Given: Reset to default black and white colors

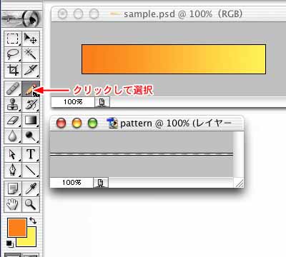Looking at the screenshot, I should [9, 243].
